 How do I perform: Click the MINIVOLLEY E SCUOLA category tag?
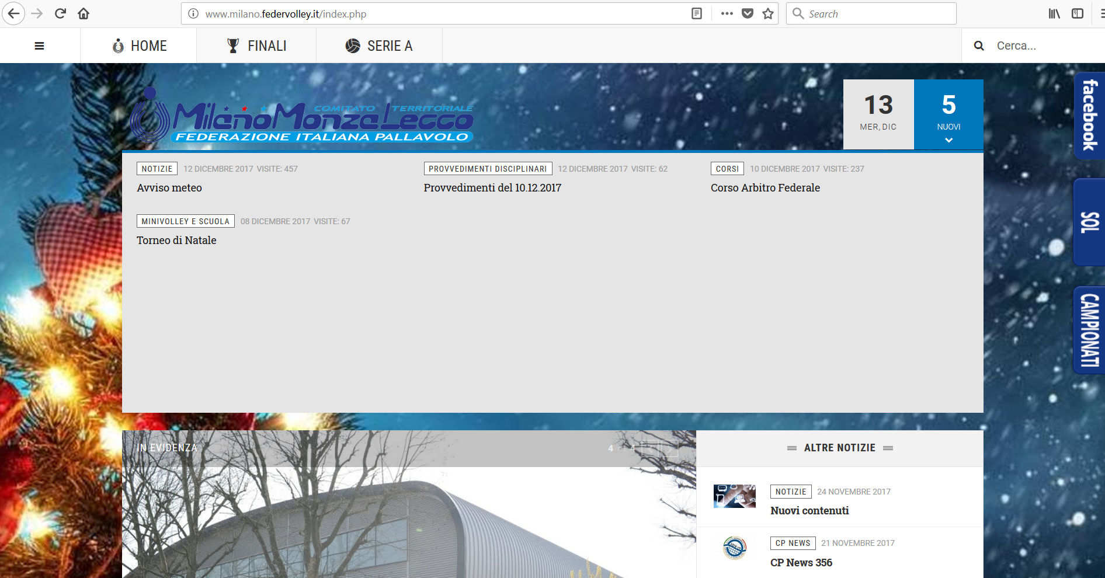pyautogui.click(x=186, y=221)
